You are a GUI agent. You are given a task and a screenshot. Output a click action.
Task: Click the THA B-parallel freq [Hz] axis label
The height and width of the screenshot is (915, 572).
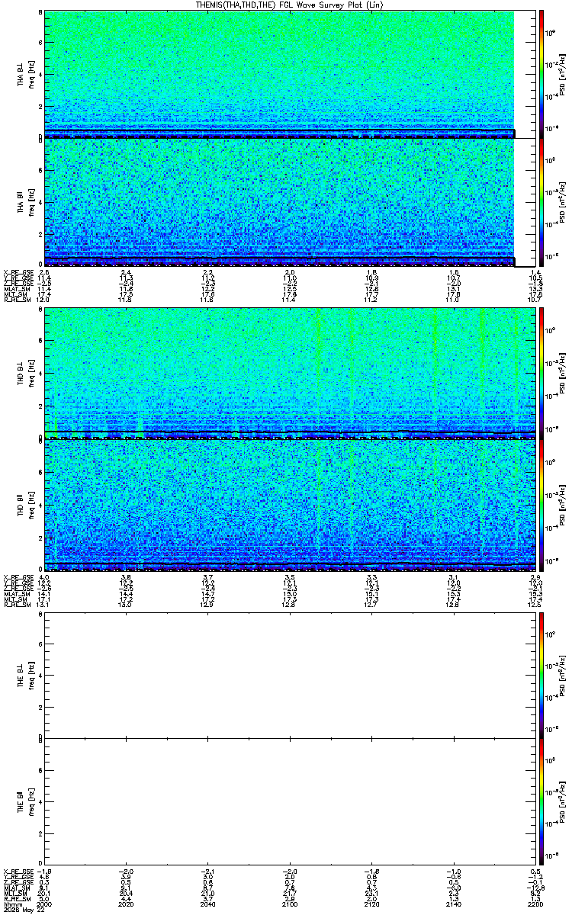pyautogui.click(x=32, y=203)
